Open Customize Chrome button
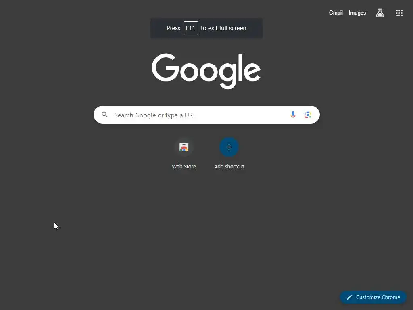Screen dimensions: 413x310 pyautogui.click(x=373, y=297)
